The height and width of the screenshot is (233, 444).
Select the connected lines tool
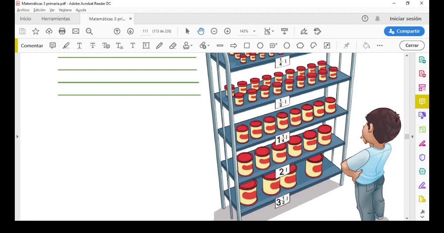[x=313, y=45]
